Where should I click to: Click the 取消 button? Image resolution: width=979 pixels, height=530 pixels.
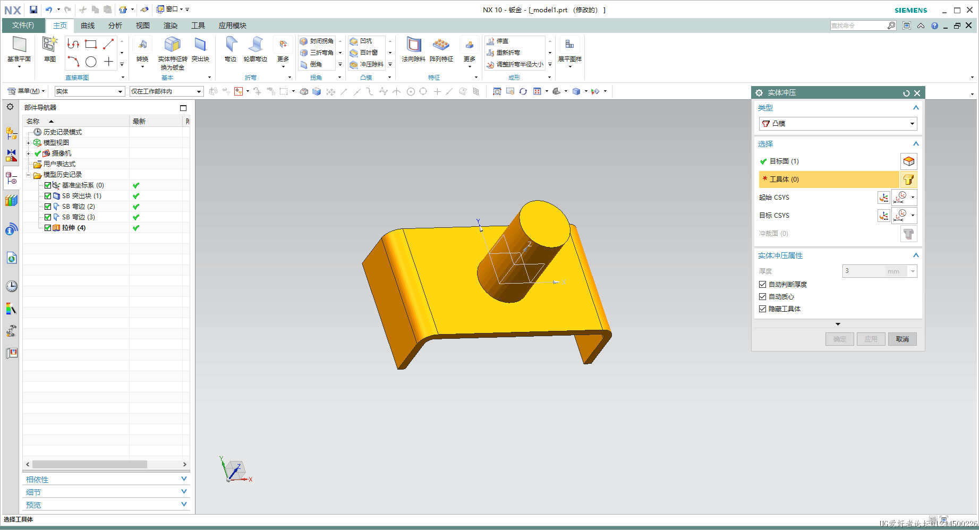[x=903, y=339]
